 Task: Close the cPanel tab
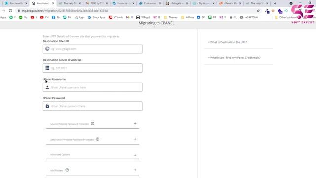coord(240,3)
